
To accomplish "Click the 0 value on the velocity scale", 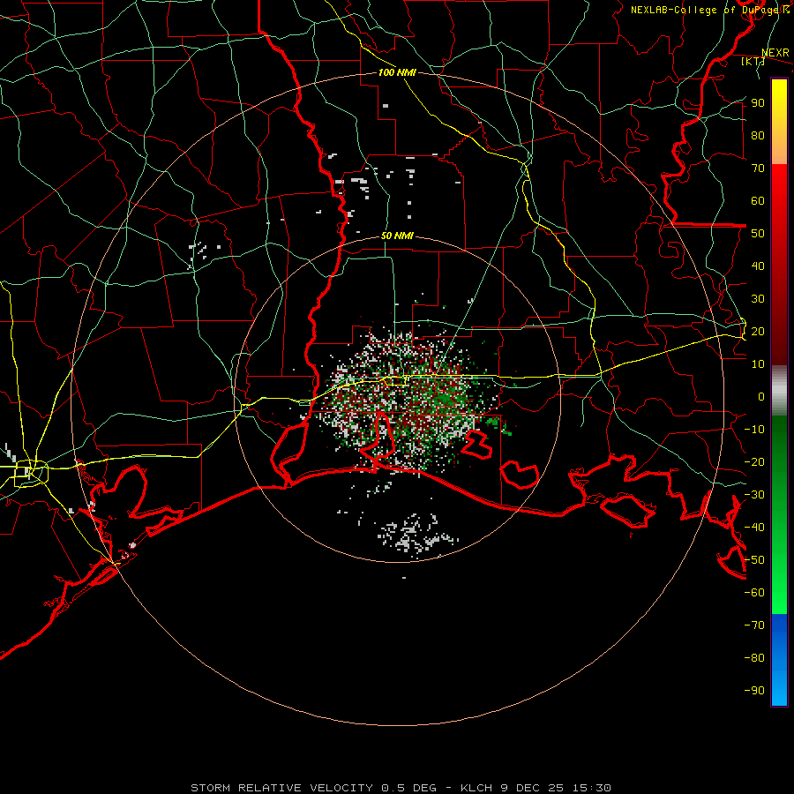I will [x=761, y=396].
